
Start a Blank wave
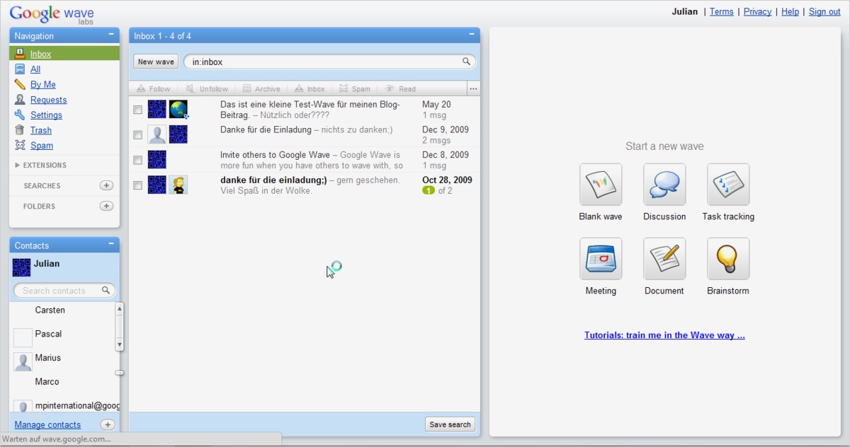coord(601,185)
